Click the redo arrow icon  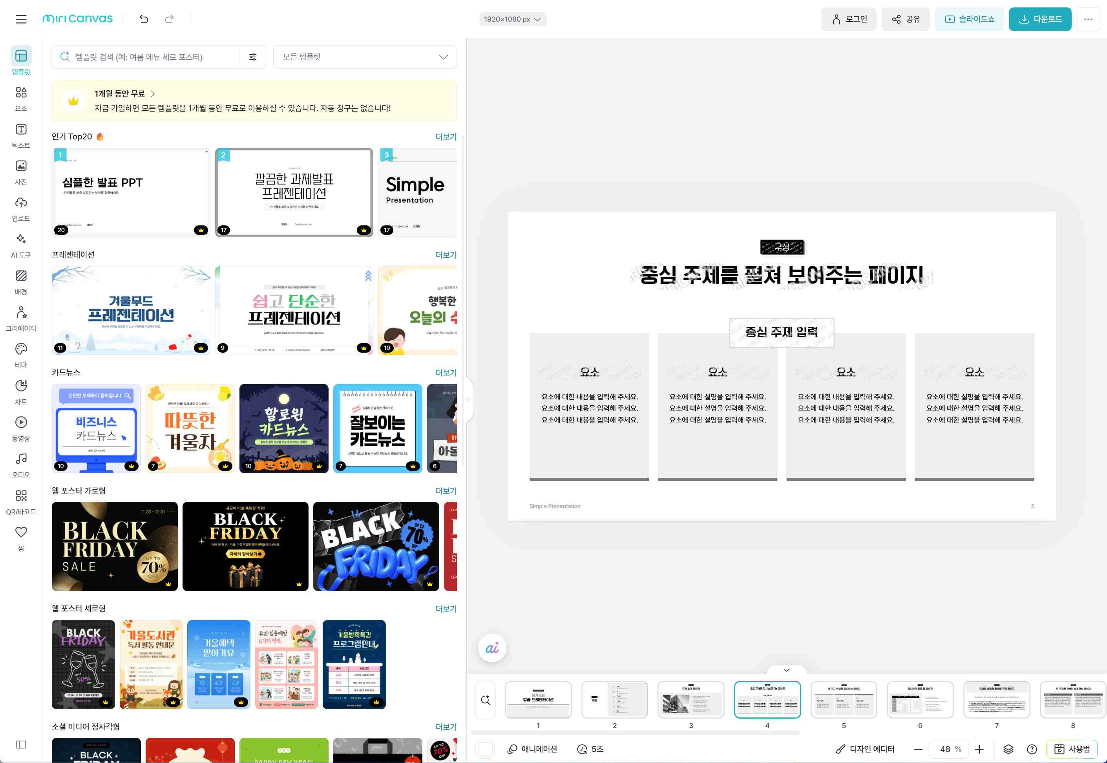click(169, 19)
